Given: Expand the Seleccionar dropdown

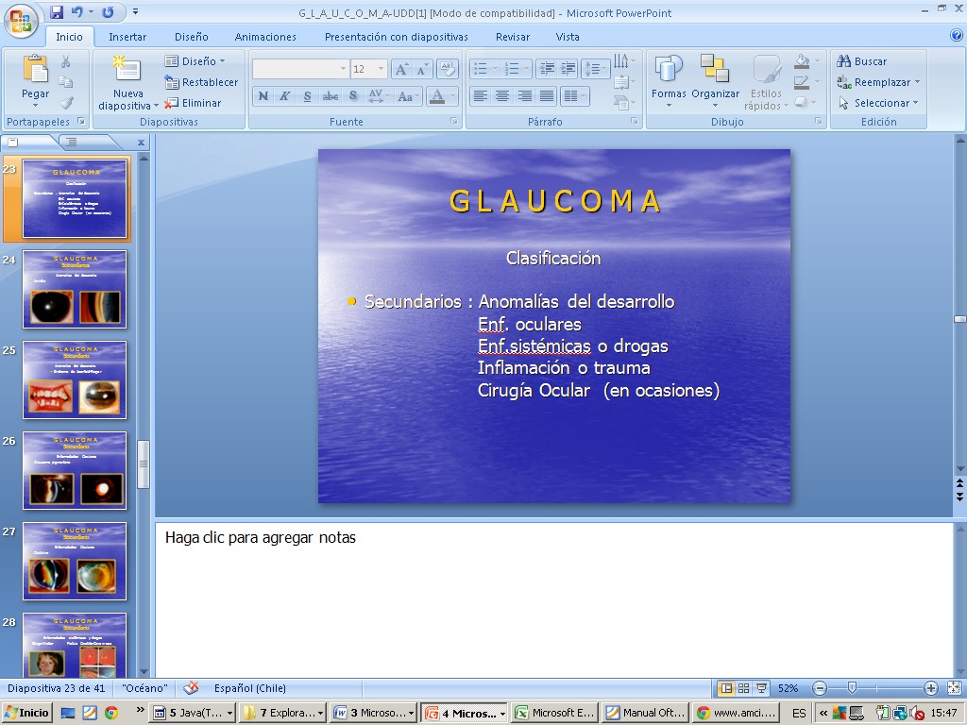Looking at the screenshot, I should [x=878, y=103].
